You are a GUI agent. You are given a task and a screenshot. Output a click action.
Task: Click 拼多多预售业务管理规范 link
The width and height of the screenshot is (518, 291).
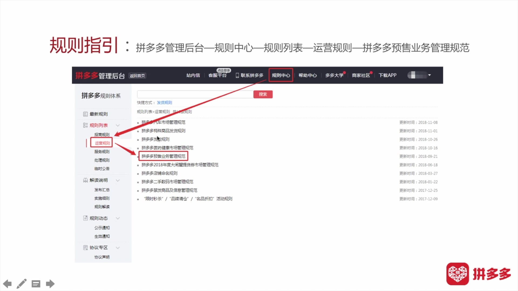pos(163,156)
